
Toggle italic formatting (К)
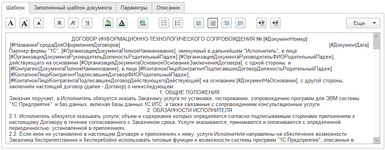tap(73, 23)
